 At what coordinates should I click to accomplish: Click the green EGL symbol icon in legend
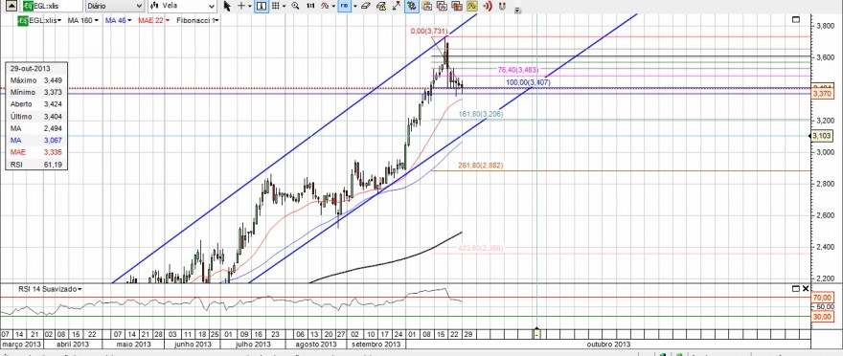[x=23, y=20]
